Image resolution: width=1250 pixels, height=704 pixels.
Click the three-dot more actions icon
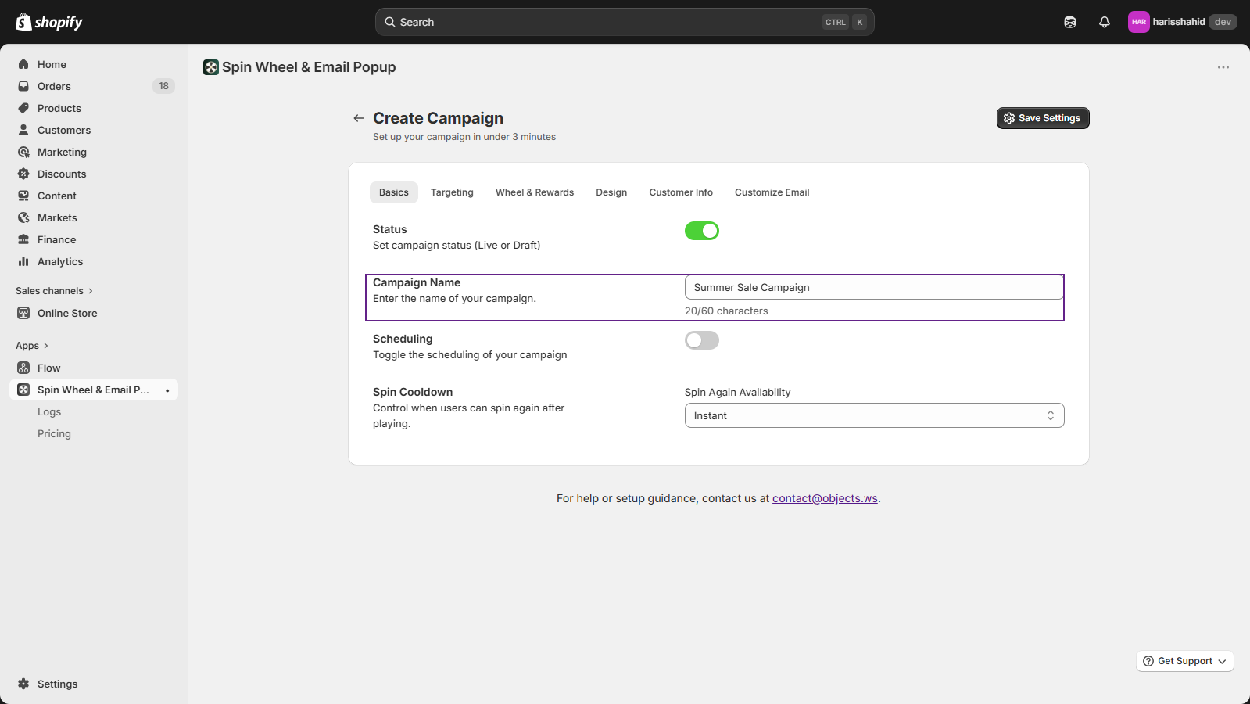tap(1223, 67)
